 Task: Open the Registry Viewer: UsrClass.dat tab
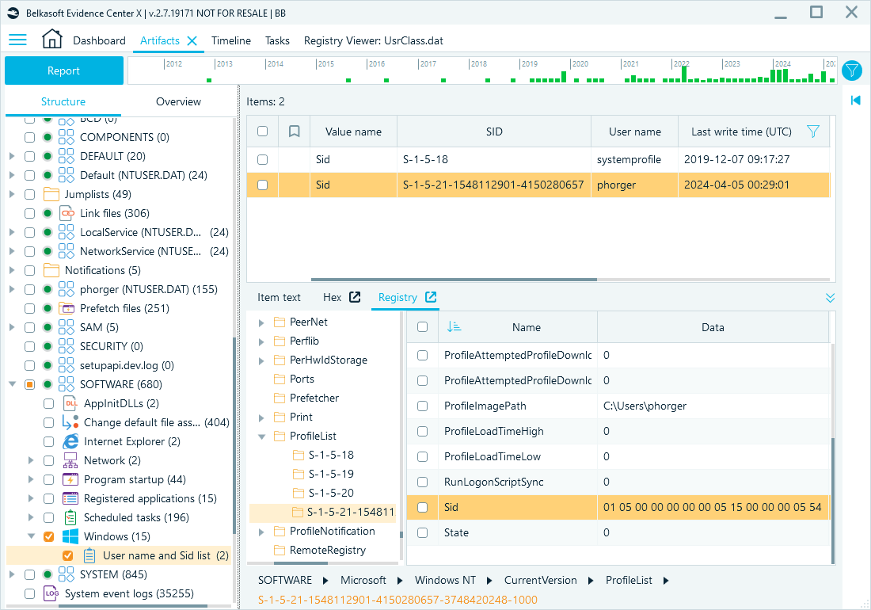(x=373, y=40)
